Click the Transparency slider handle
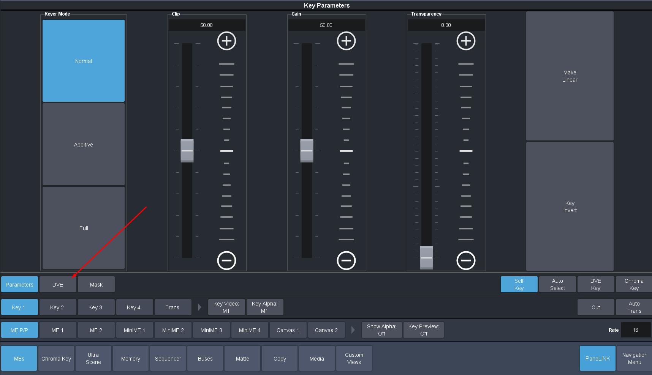This screenshot has height=375, width=652. tap(426, 257)
